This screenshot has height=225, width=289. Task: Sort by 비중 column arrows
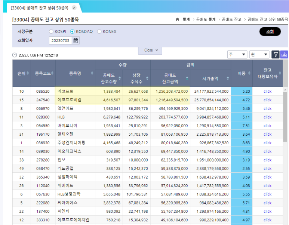[x=249, y=73]
